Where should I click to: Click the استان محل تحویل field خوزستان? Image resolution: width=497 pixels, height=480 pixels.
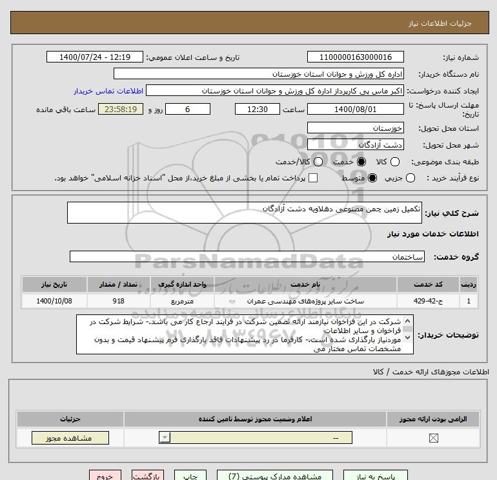click(x=355, y=128)
